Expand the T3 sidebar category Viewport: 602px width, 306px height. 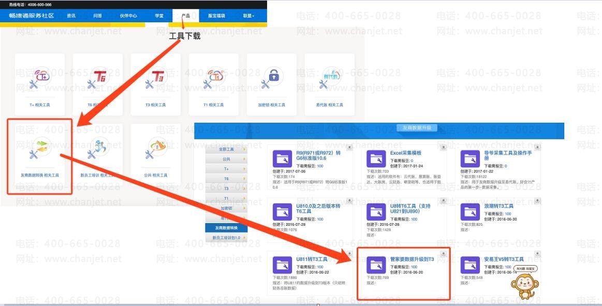[x=226, y=188]
